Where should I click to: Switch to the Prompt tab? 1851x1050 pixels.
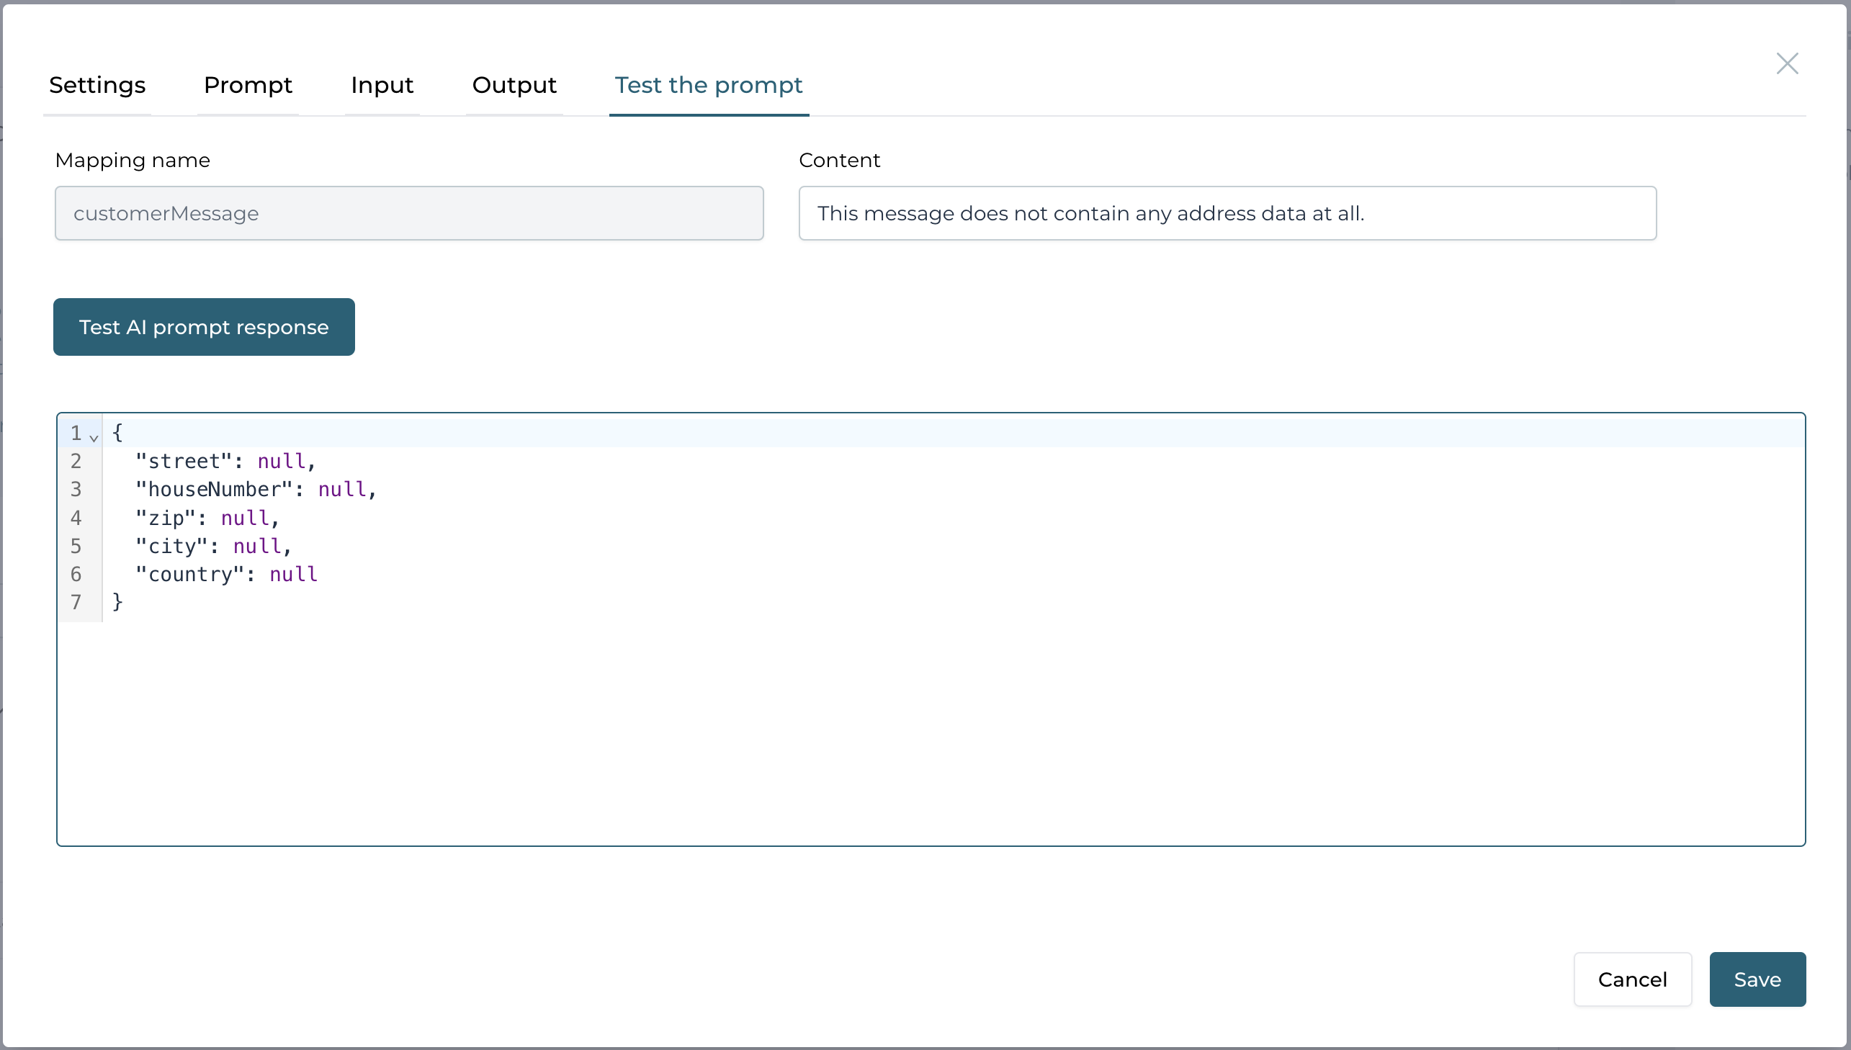246,85
